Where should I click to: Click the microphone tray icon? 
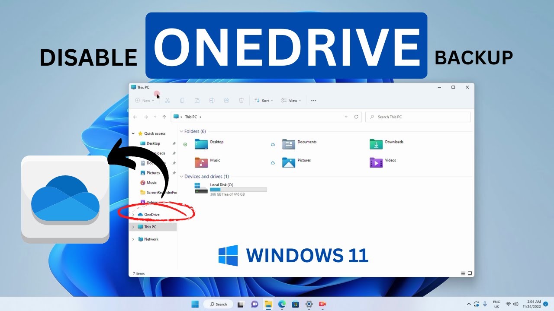pos(485,304)
